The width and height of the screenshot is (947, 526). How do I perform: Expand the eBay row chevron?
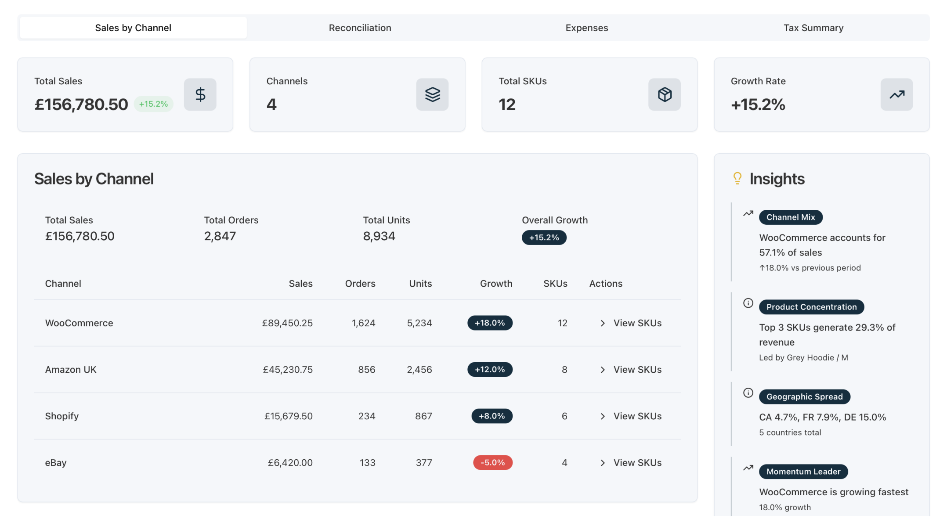[x=603, y=463]
